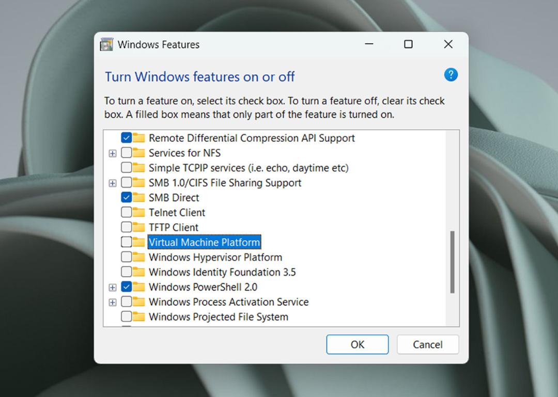Select Windows Process Activation Service label
The image size is (558, 397).
click(228, 301)
